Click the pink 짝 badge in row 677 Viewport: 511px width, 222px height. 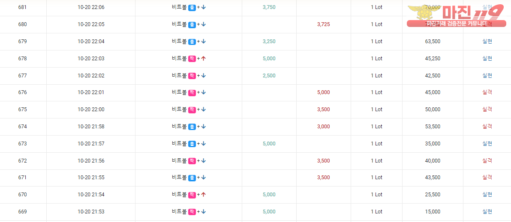pyautogui.click(x=192, y=76)
